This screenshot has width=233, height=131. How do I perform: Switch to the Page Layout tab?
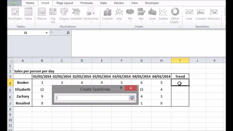coord(65,3)
